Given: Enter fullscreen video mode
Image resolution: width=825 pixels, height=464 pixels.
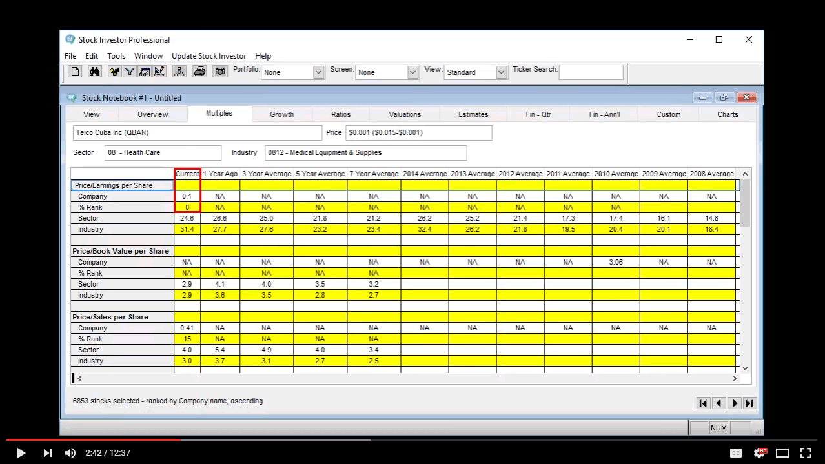Looking at the screenshot, I should point(806,453).
